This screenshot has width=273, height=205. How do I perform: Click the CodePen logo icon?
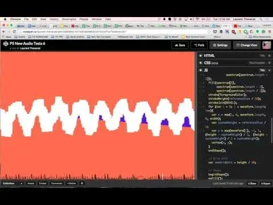coord(6,44)
